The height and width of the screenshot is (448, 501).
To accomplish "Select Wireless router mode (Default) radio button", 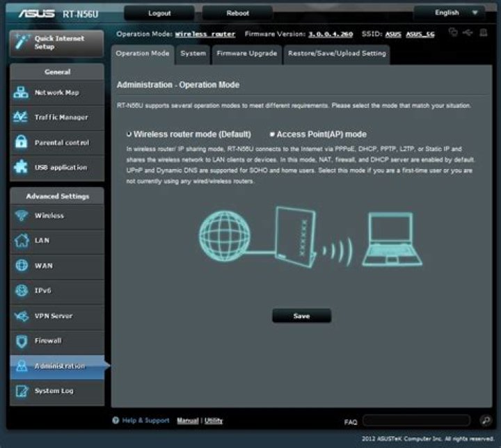I will (x=129, y=134).
